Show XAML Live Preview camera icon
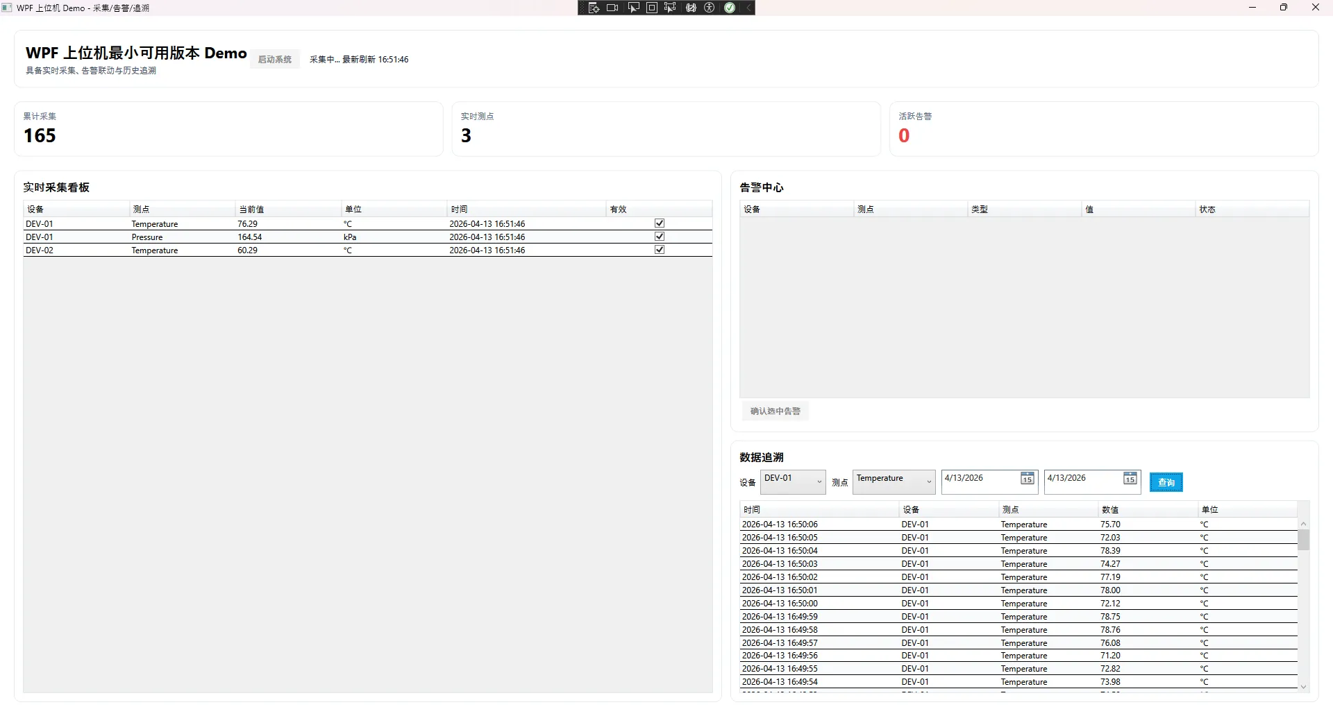 pyautogui.click(x=612, y=8)
